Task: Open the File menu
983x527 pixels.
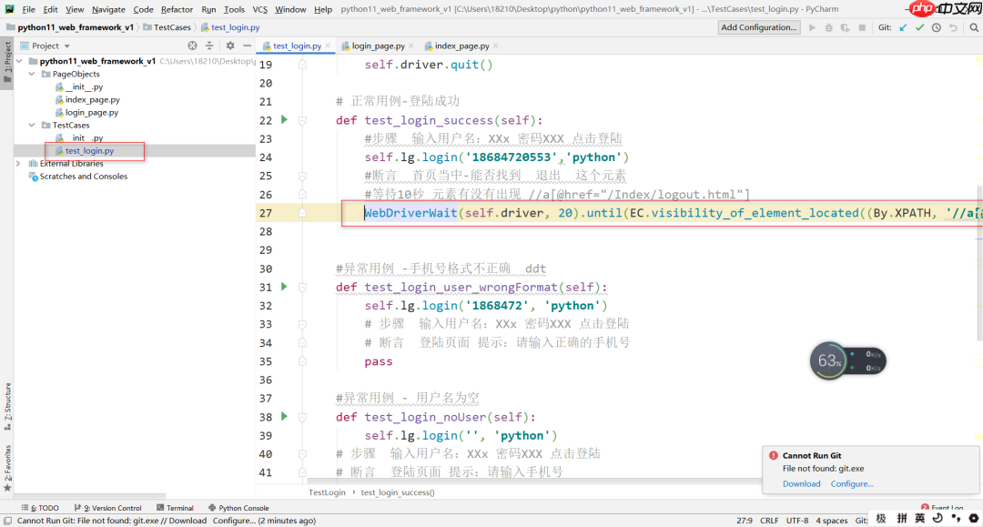Action: click(29, 9)
